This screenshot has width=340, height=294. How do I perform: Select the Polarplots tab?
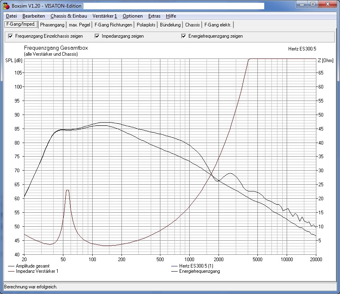click(146, 25)
